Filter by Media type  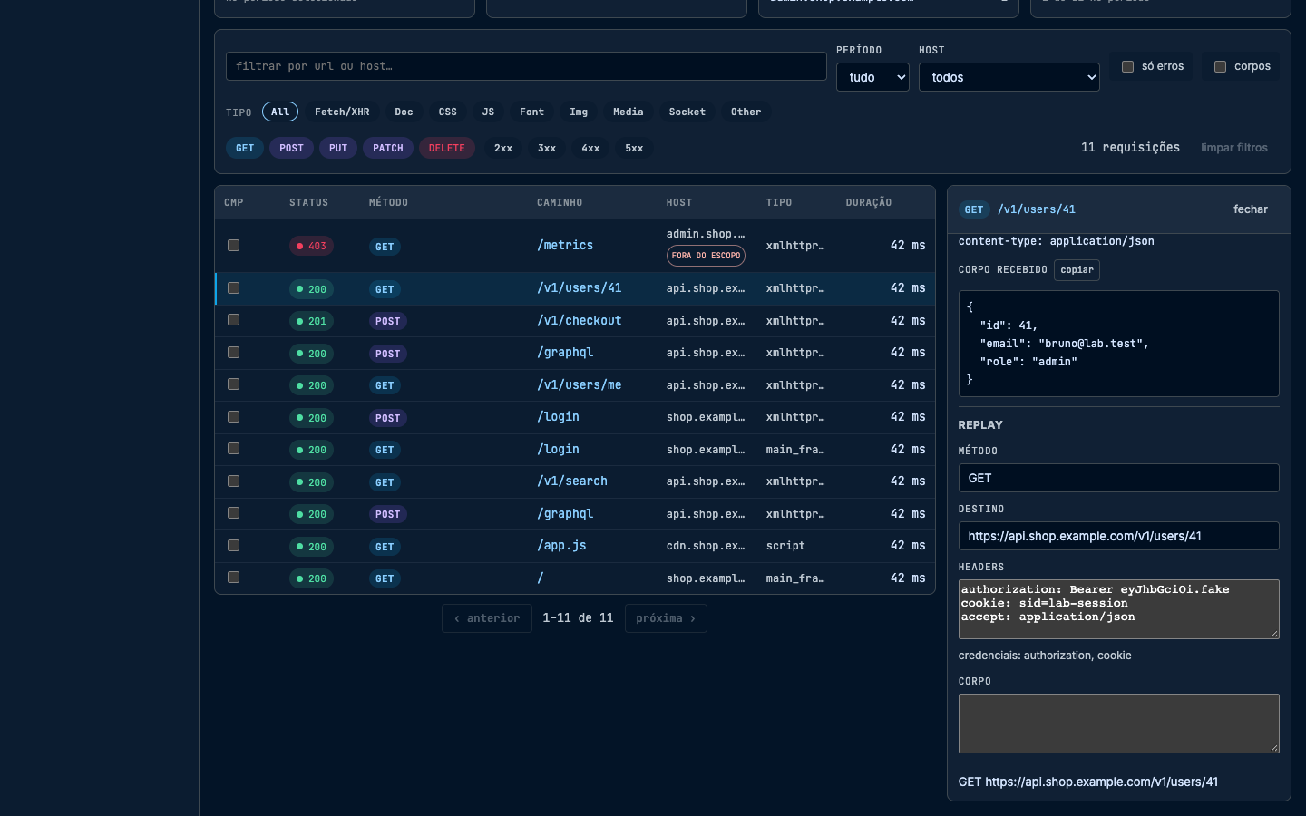[628, 112]
